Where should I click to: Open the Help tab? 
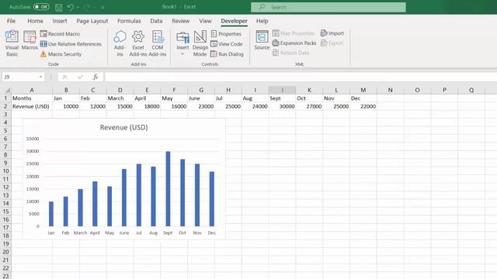[262, 21]
